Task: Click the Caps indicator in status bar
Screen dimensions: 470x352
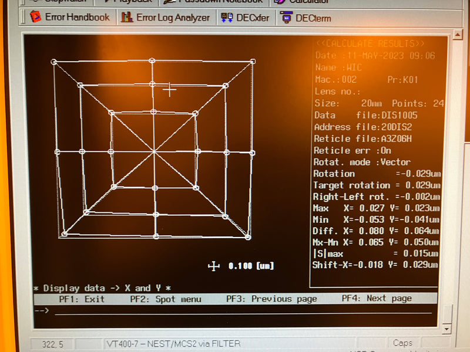Action: pos(402,343)
